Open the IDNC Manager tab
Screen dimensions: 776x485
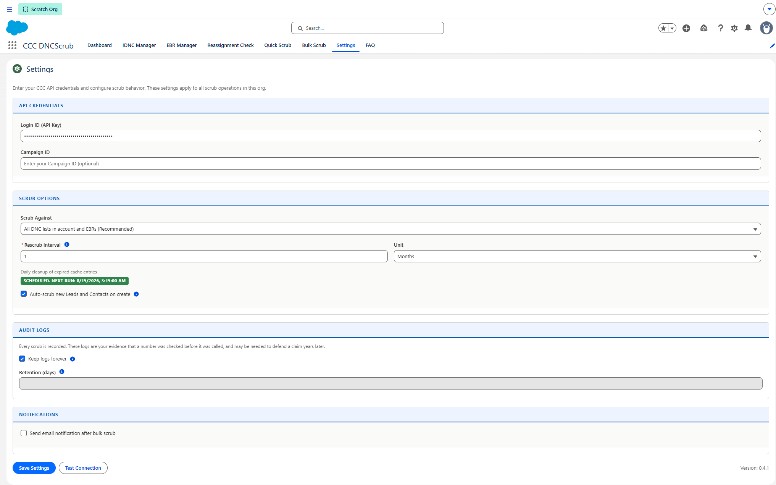coord(139,45)
